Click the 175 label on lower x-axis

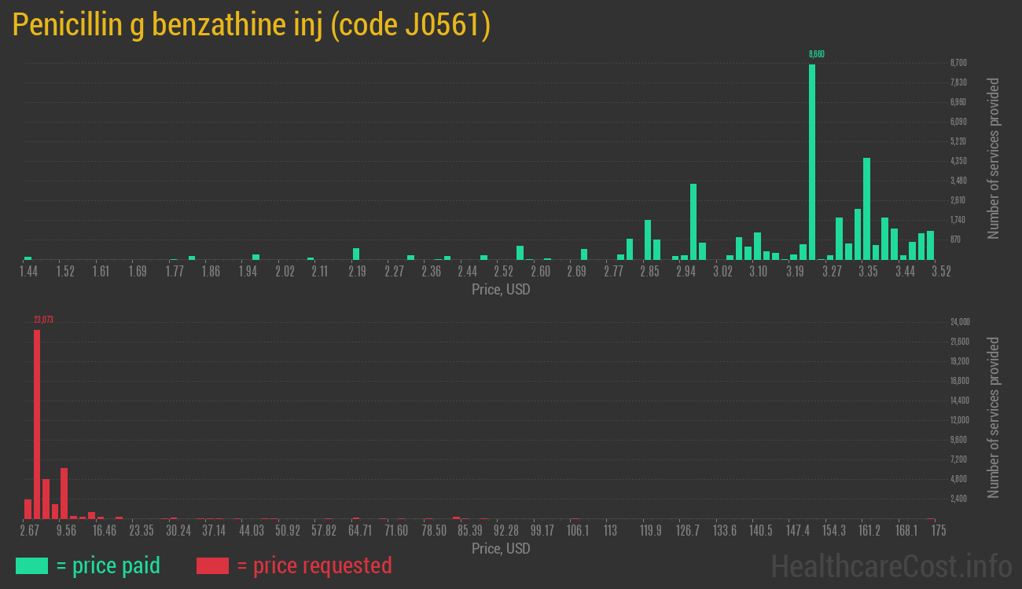[x=938, y=531]
